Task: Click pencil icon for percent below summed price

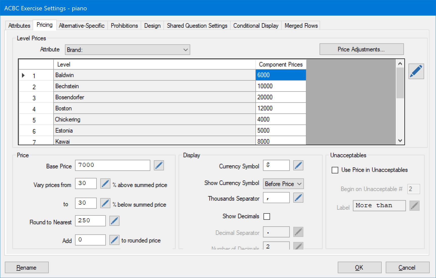Action: (105, 203)
